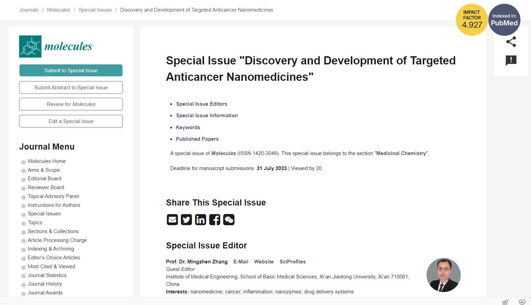Share via email icon
This screenshot has width=531, height=305.
(172, 220)
